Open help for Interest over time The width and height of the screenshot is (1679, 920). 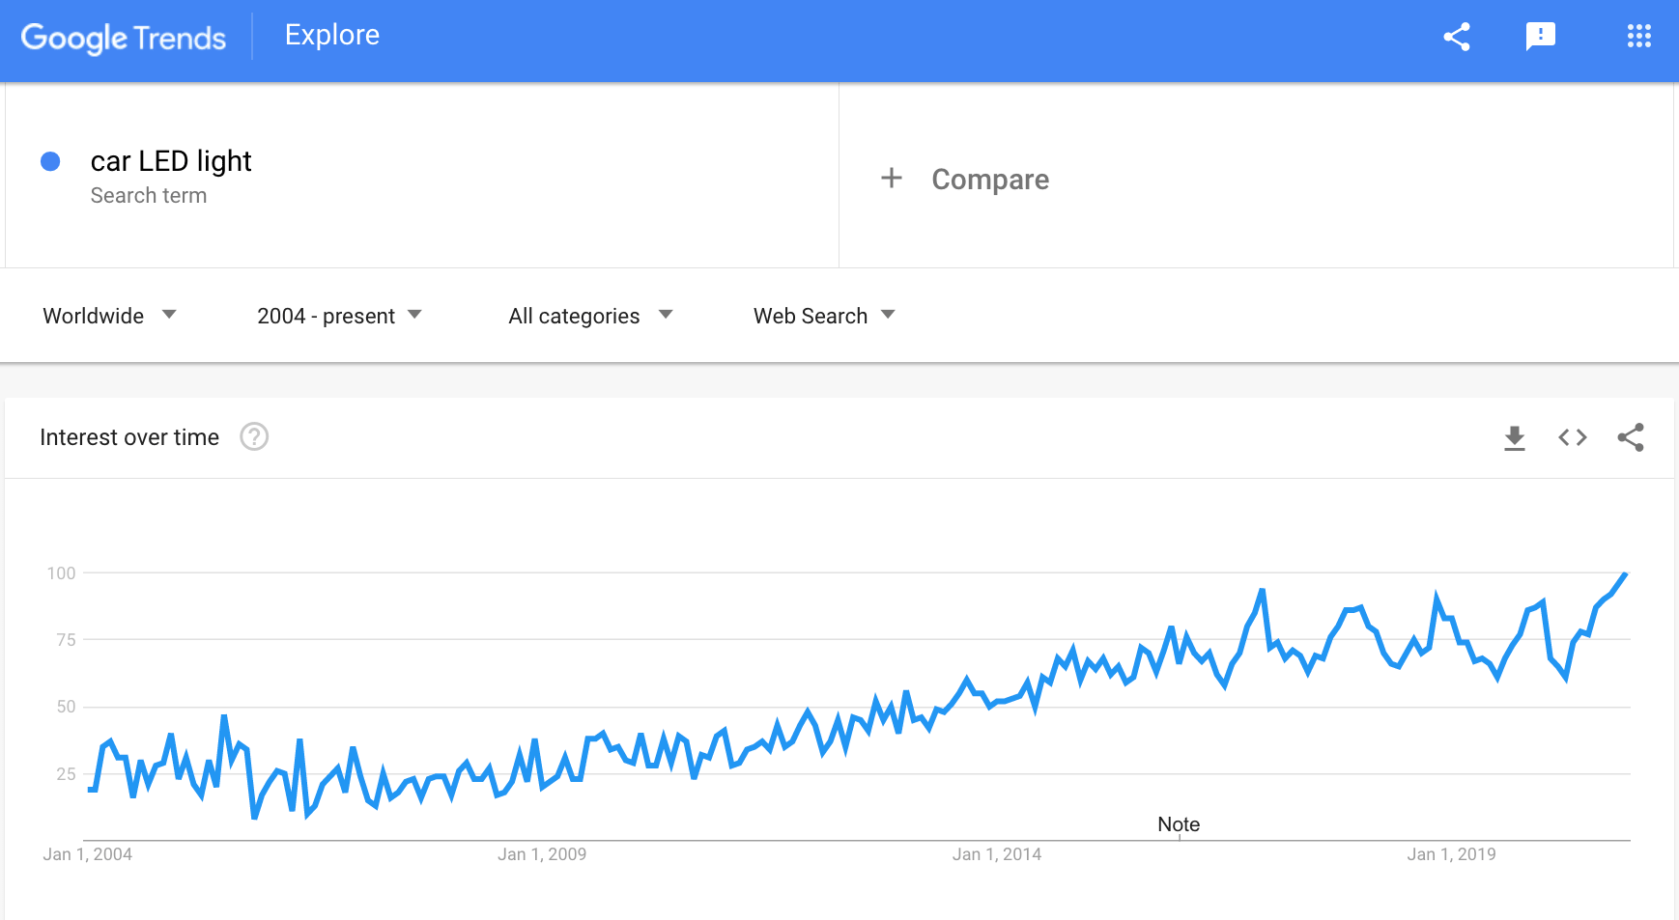254,437
